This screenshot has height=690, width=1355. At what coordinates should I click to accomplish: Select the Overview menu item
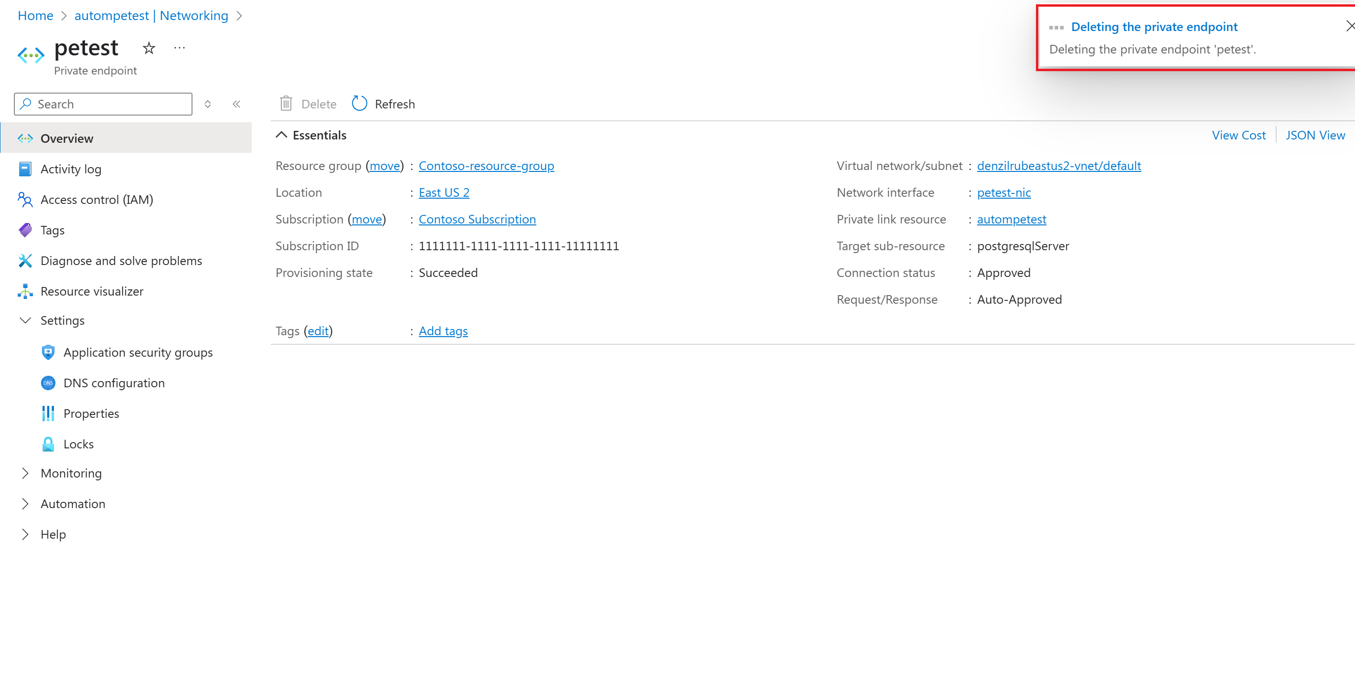point(67,138)
